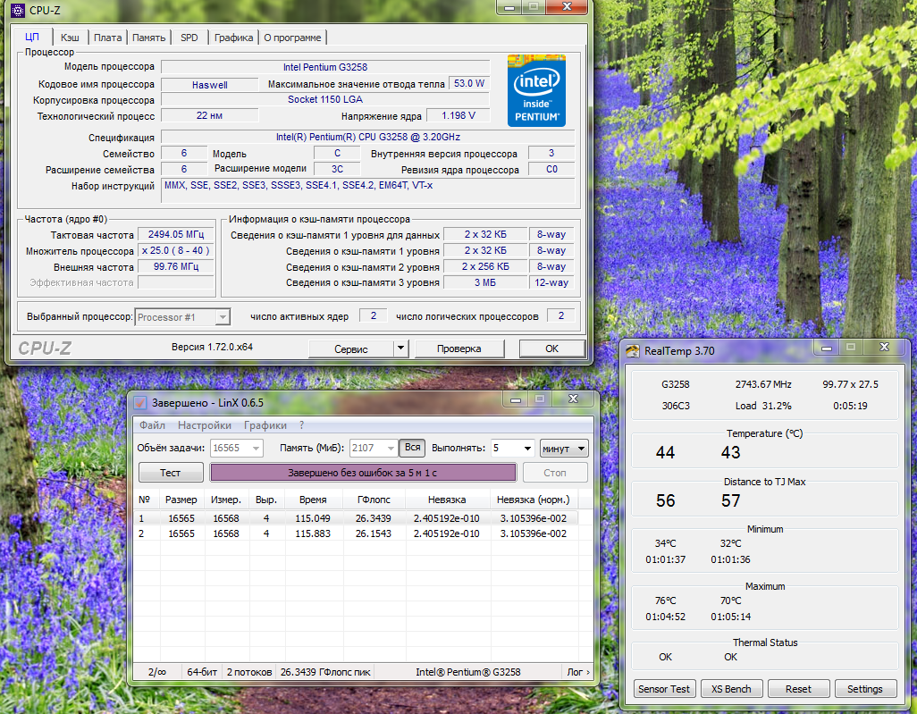Select the second result row in LinX

358,533
